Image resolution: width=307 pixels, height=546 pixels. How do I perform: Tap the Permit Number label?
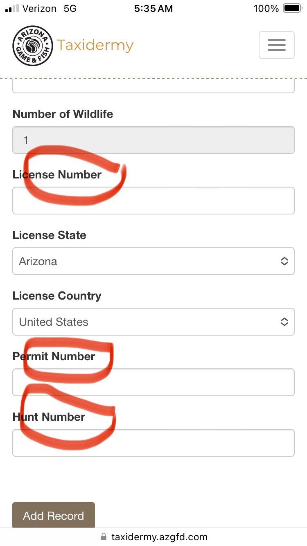point(54,356)
